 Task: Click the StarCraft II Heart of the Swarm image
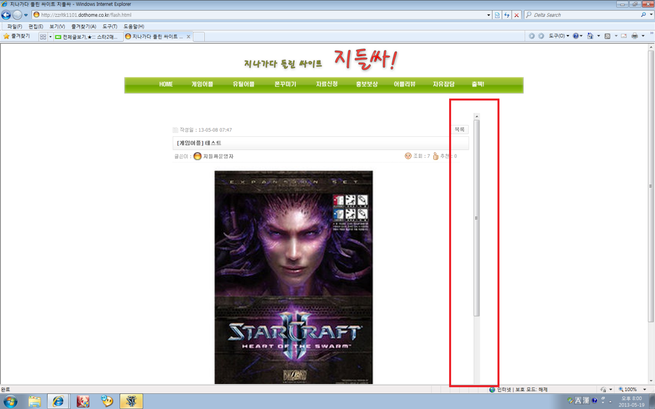click(x=294, y=277)
